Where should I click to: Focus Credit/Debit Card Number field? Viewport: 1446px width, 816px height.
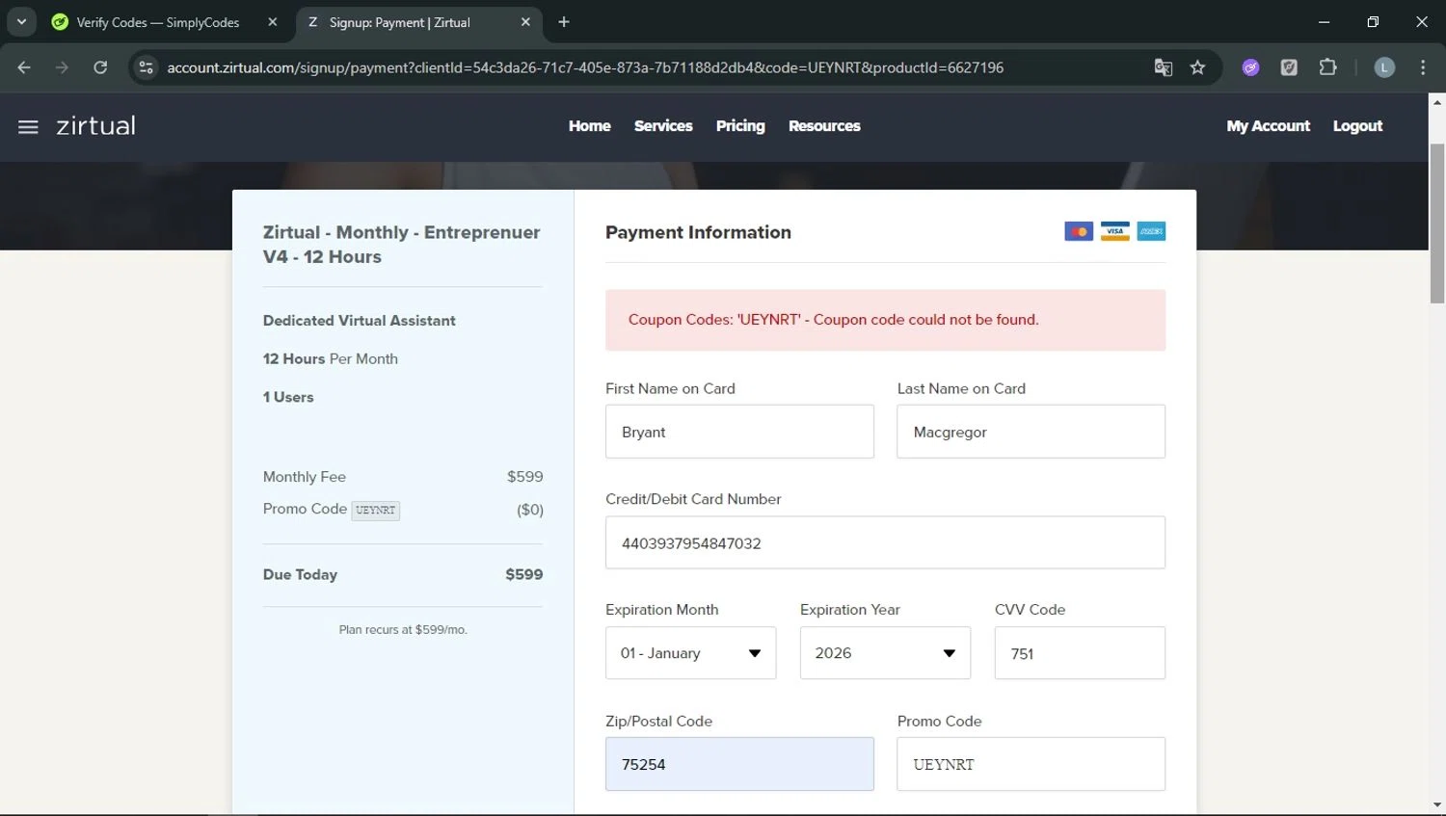(x=885, y=542)
